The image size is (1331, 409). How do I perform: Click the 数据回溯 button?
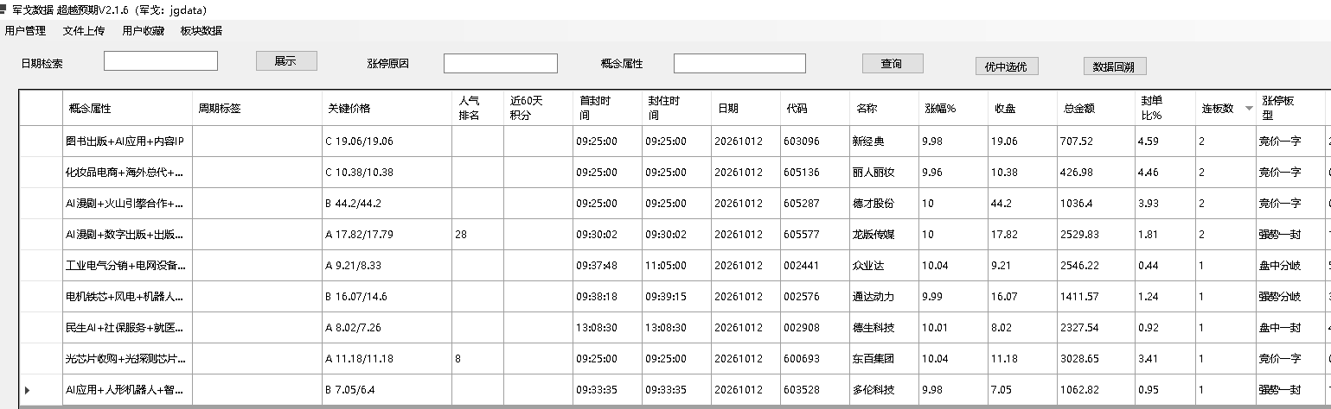pyautogui.click(x=1115, y=66)
